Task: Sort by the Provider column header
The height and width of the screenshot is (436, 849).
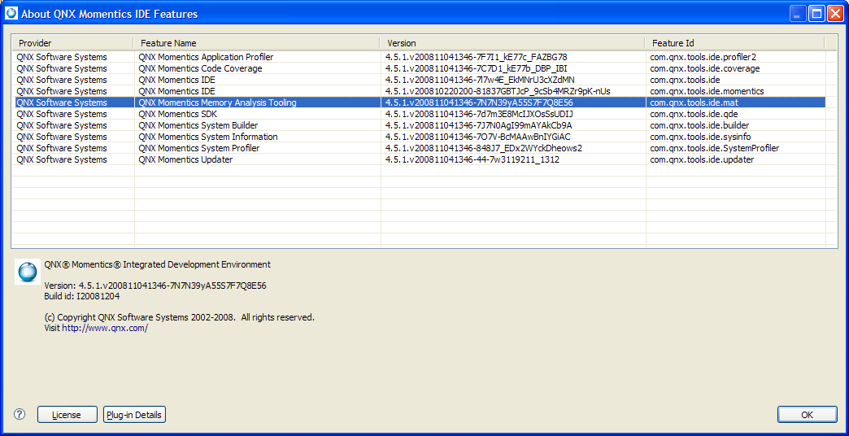Action: coord(72,43)
